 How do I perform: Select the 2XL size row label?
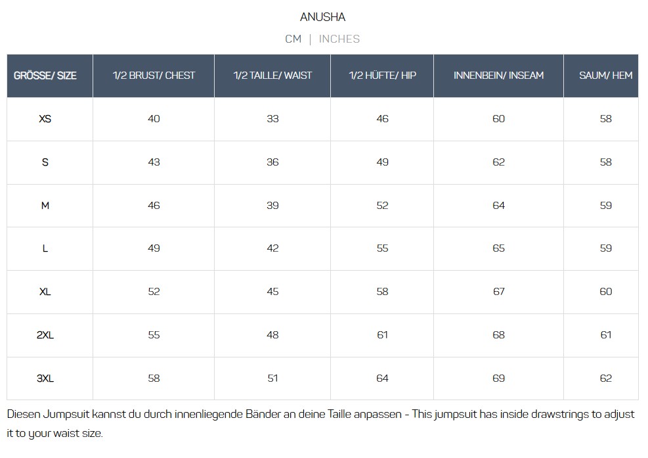tap(45, 335)
